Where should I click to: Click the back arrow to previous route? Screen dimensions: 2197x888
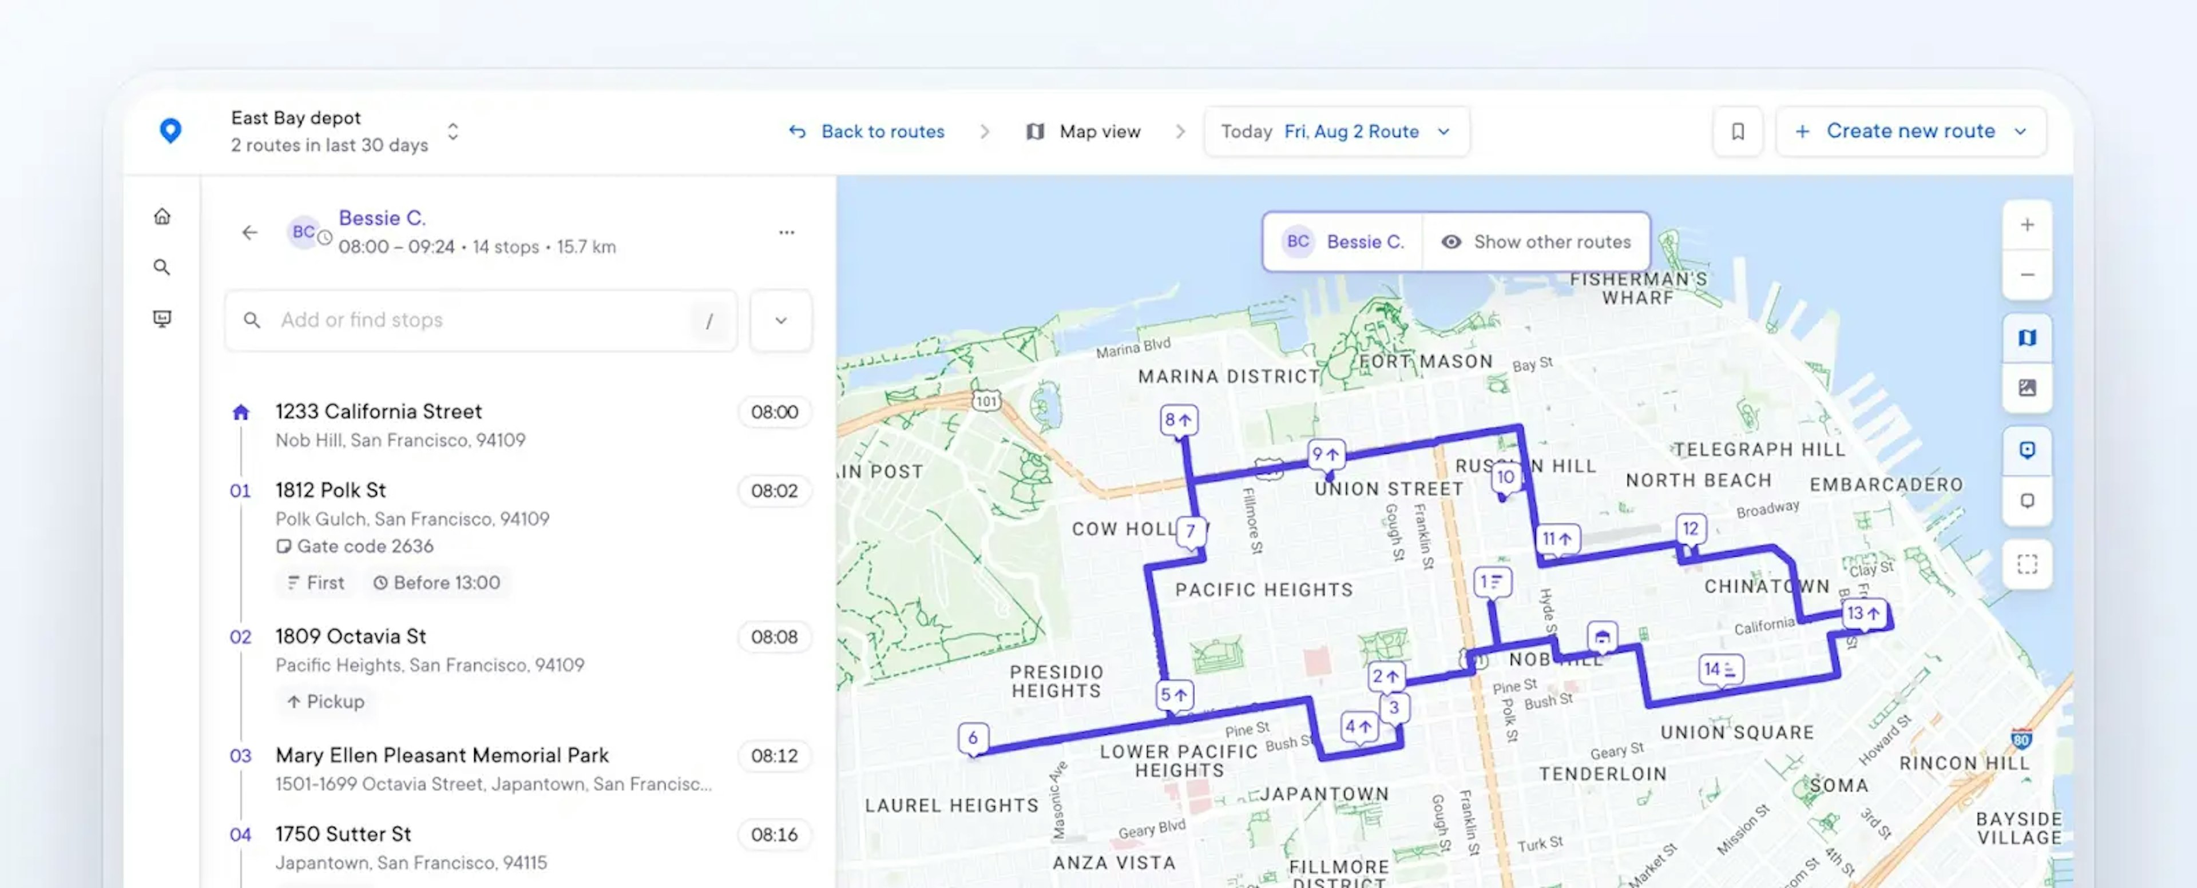[248, 230]
